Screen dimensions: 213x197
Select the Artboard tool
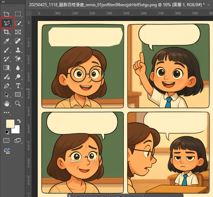7,14
